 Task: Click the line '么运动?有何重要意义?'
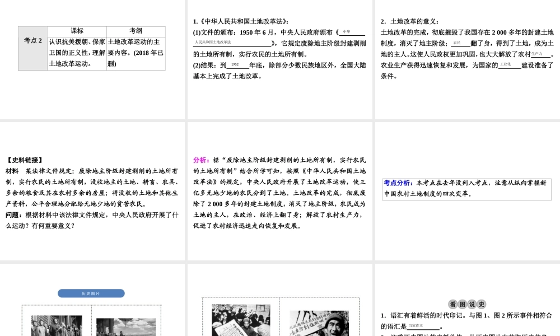coord(40,226)
